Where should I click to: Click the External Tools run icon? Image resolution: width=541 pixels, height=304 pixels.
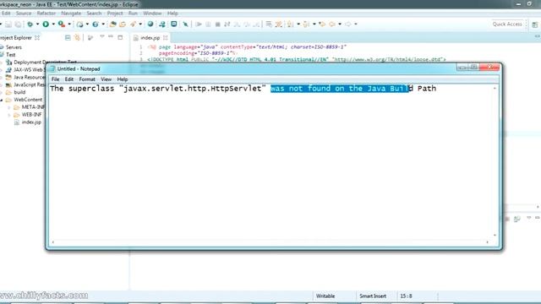coord(62,24)
